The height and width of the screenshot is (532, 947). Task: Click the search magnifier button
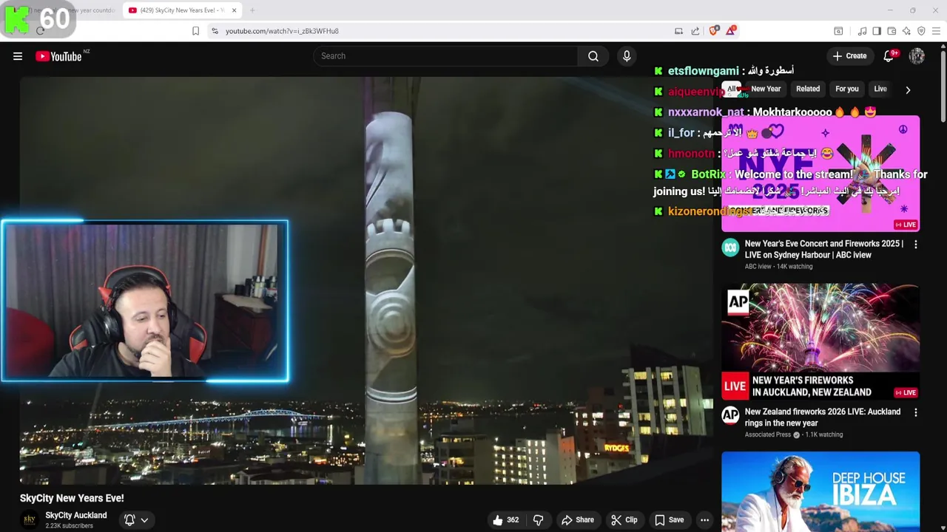[593, 56]
